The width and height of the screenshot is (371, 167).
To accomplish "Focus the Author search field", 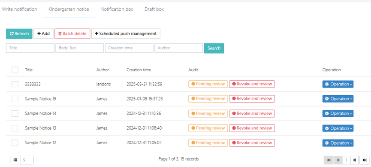I will click(x=179, y=48).
